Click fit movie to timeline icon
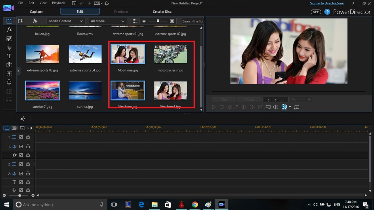Viewport: 374px width, 210px height. (x=30, y=128)
